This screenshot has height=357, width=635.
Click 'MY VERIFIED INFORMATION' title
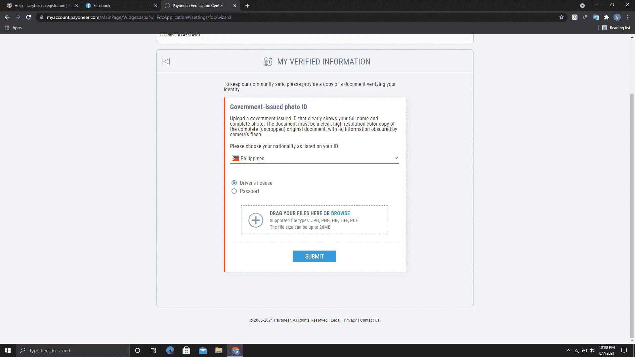click(324, 62)
